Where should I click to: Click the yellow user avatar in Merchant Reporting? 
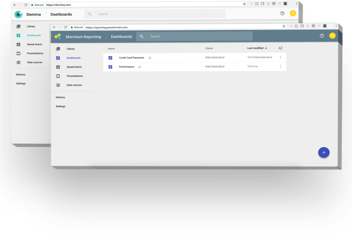332,36
